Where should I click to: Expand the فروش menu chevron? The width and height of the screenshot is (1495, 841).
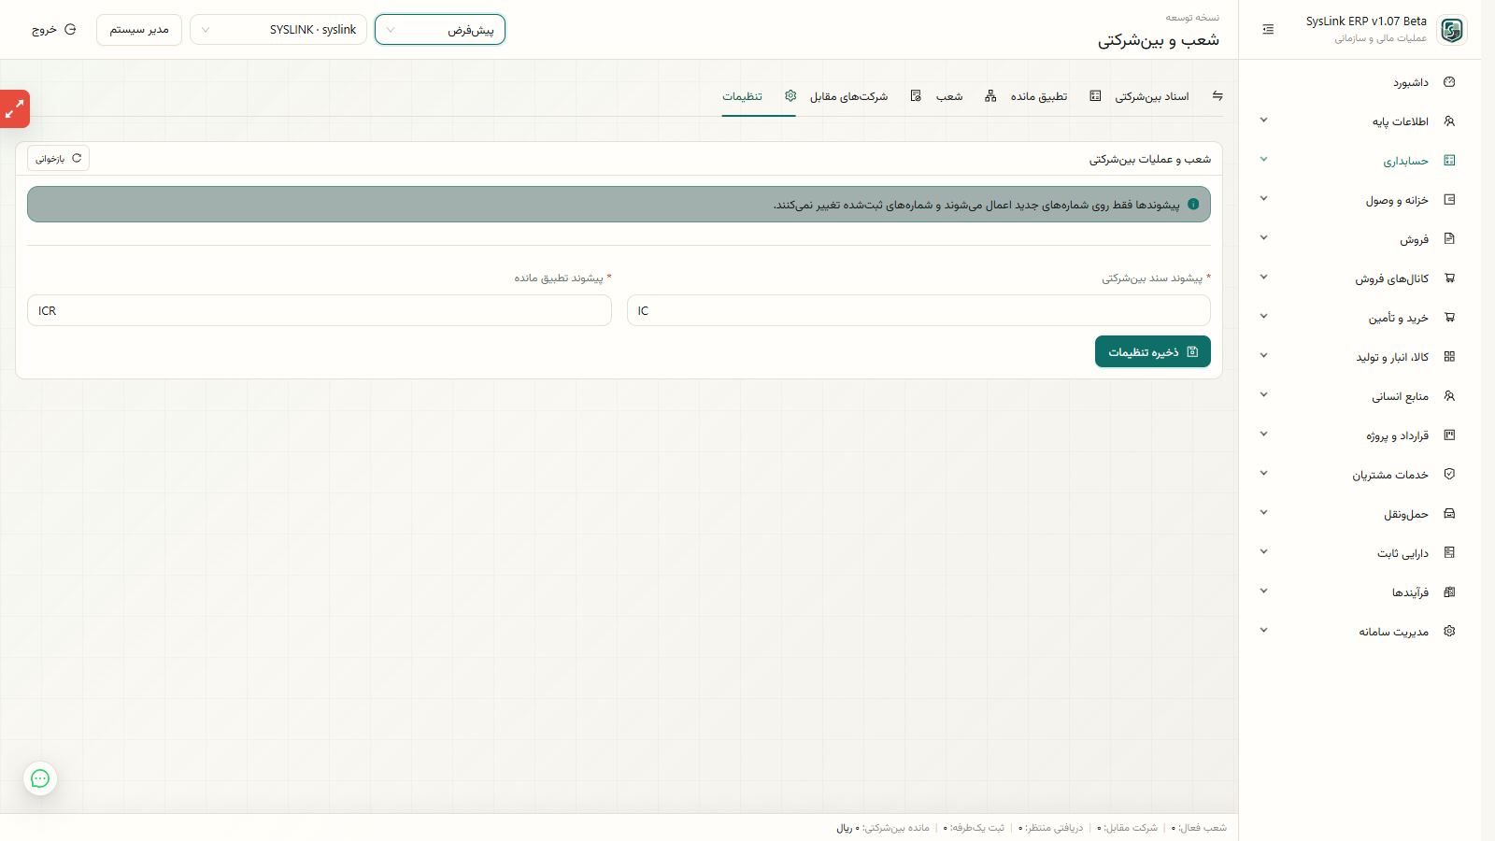(x=1263, y=238)
